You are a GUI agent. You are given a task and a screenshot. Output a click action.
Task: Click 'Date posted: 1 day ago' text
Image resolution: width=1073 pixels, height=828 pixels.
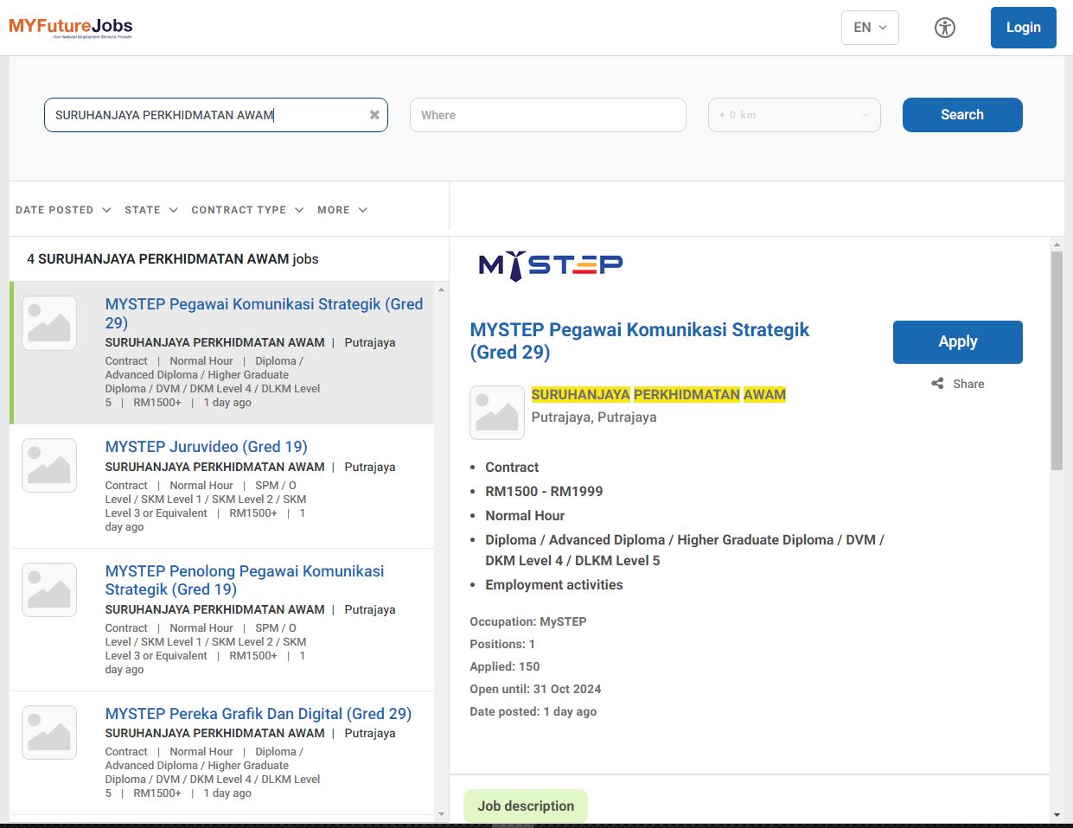pos(533,712)
